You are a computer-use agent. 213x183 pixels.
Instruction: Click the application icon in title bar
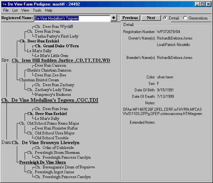tap(4, 4)
